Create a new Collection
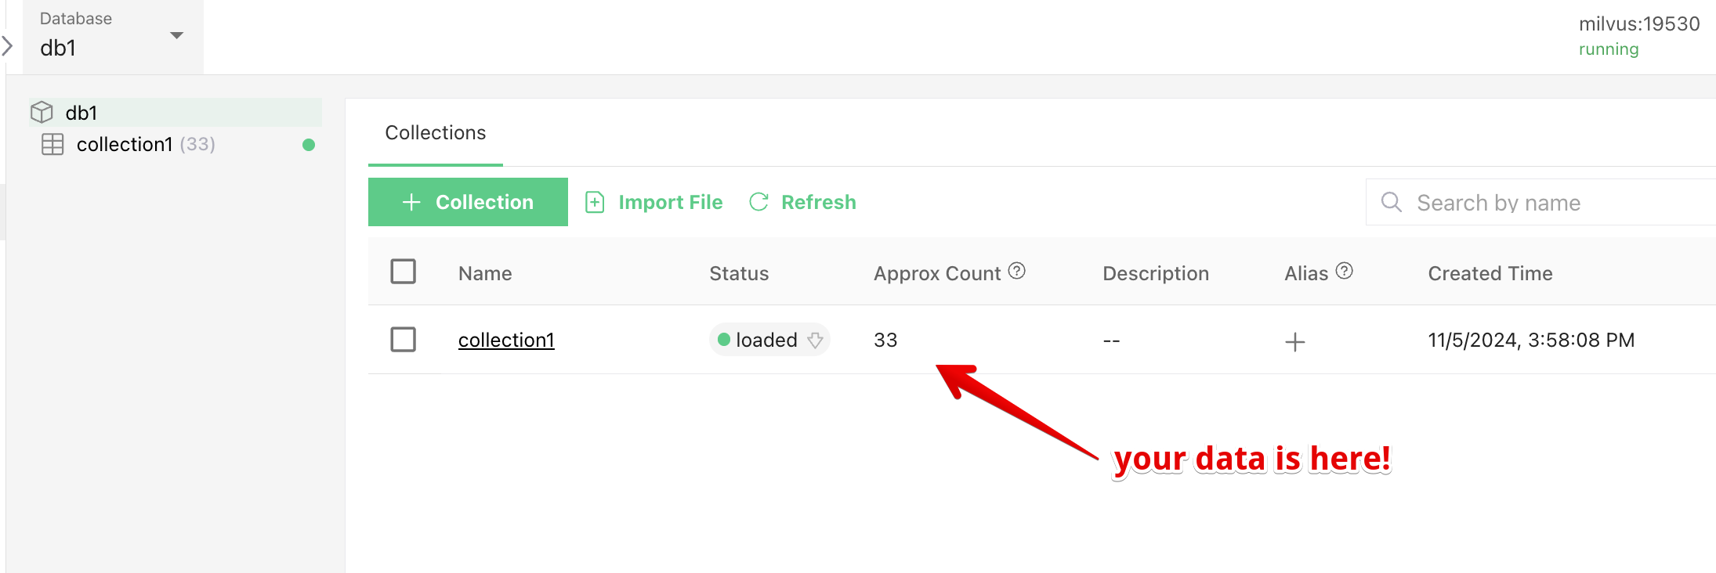Image resolution: width=1716 pixels, height=573 pixels. [x=468, y=202]
